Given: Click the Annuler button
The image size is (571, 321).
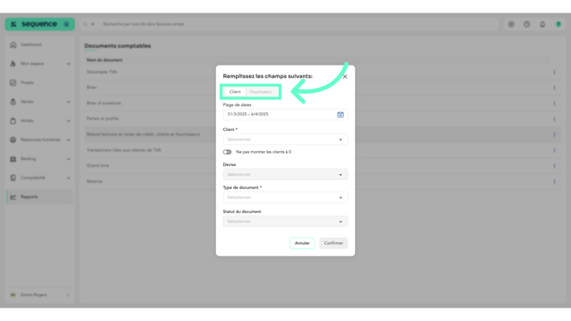Looking at the screenshot, I should coord(302,243).
